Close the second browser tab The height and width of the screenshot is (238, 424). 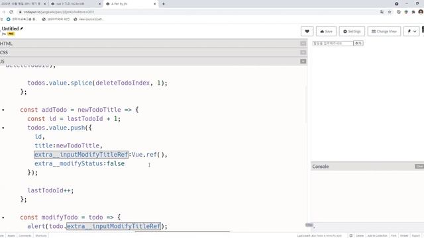(x=99, y=4)
